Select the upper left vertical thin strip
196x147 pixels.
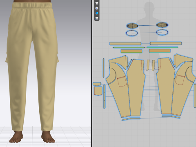(x=104, y=68)
